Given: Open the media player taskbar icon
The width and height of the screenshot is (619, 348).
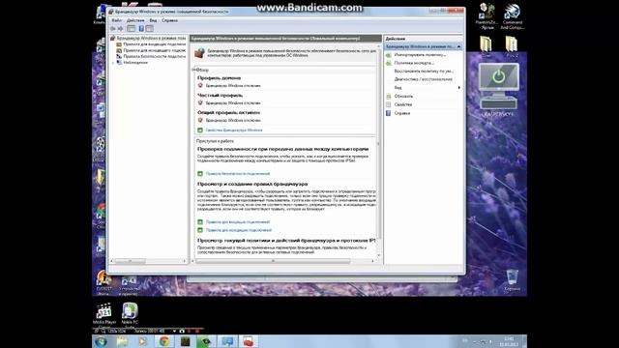Looking at the screenshot, I should coord(142,341).
